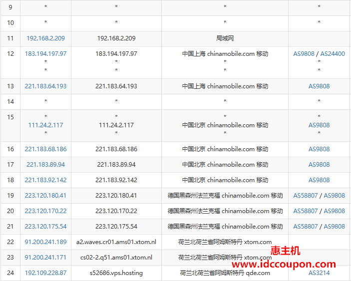This screenshot has height=281, width=351.
Task: Open the AS3214 link
Action: (x=319, y=273)
